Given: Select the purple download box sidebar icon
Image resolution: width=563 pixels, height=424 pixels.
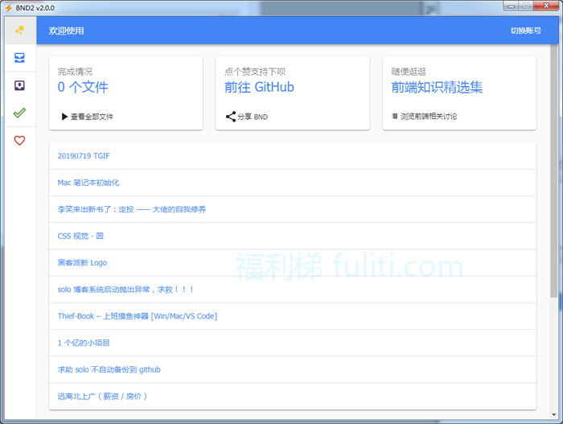Looking at the screenshot, I should pos(19,85).
